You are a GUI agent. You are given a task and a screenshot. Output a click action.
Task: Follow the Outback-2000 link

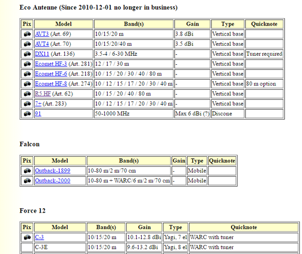click(x=53, y=181)
